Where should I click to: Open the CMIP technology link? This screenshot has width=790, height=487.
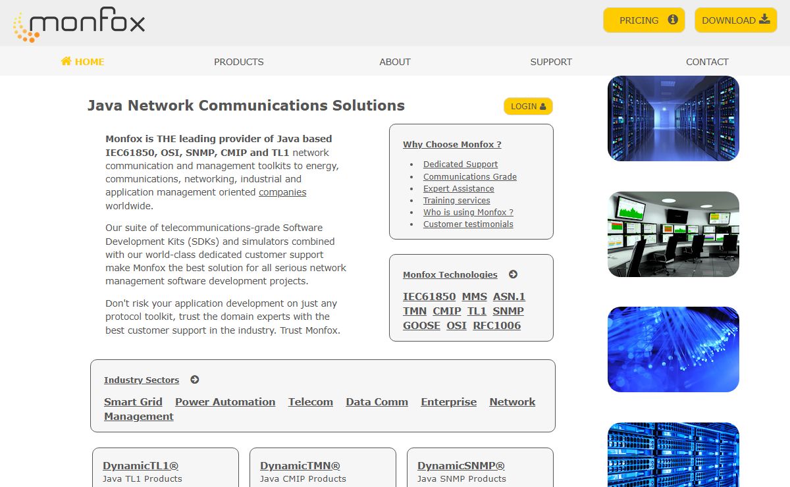click(447, 311)
